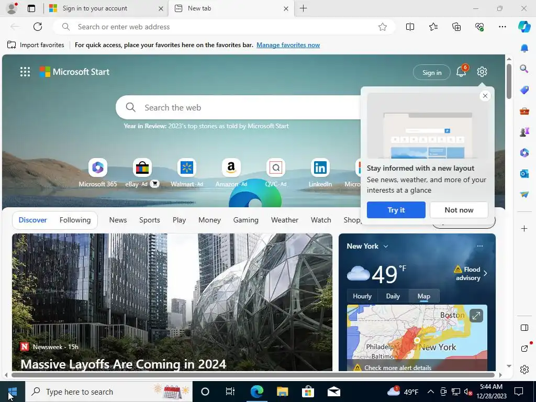Image resolution: width=536 pixels, height=402 pixels.
Task: Select the Discover feed tab
Action: coord(33,220)
